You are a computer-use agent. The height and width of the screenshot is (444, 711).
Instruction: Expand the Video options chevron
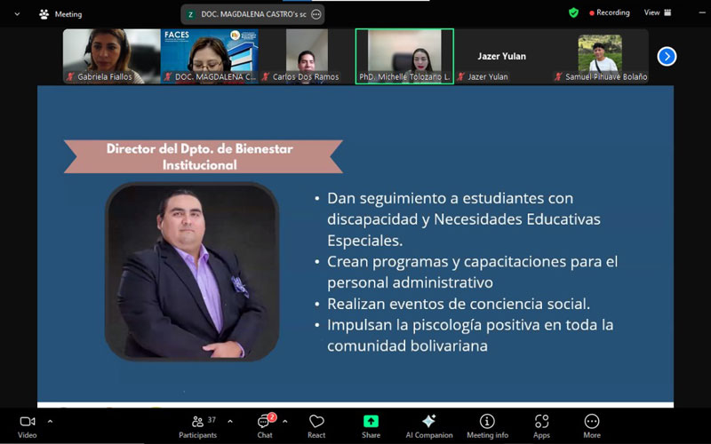[x=50, y=421]
